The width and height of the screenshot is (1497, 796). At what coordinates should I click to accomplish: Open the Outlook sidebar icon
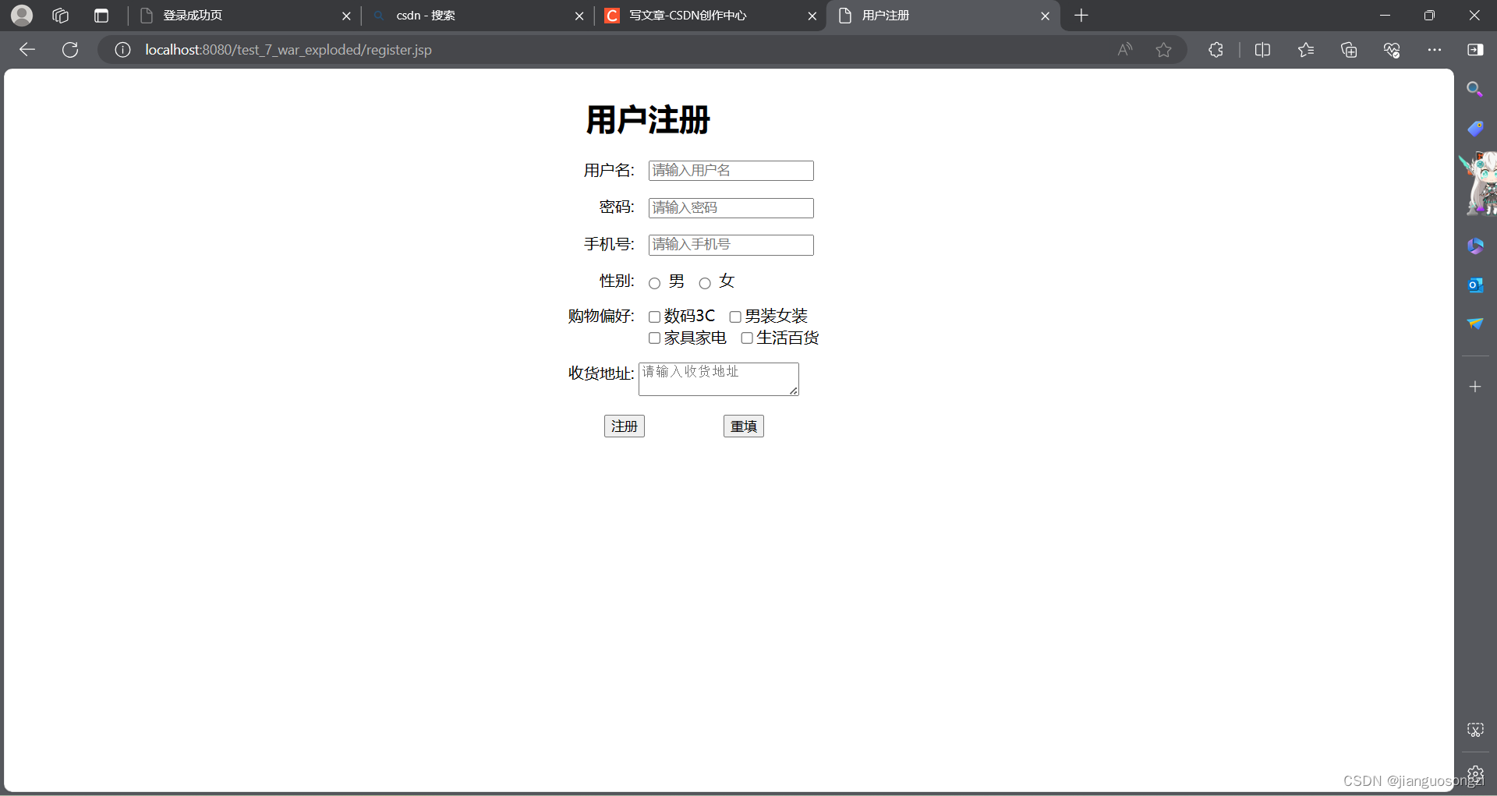[x=1475, y=285]
